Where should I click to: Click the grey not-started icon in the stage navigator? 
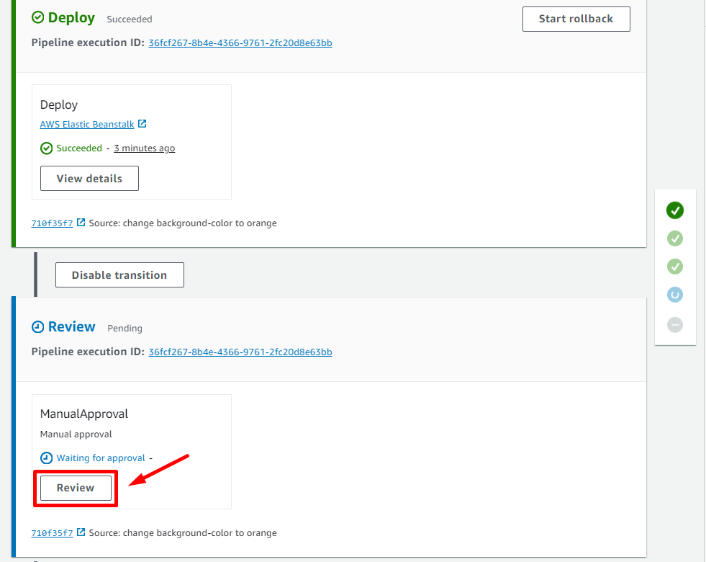pyautogui.click(x=674, y=325)
